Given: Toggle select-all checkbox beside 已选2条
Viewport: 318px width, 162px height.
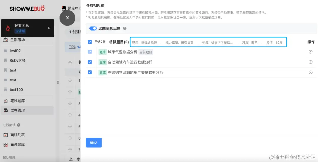Looking at the screenshot, I should [90, 42].
